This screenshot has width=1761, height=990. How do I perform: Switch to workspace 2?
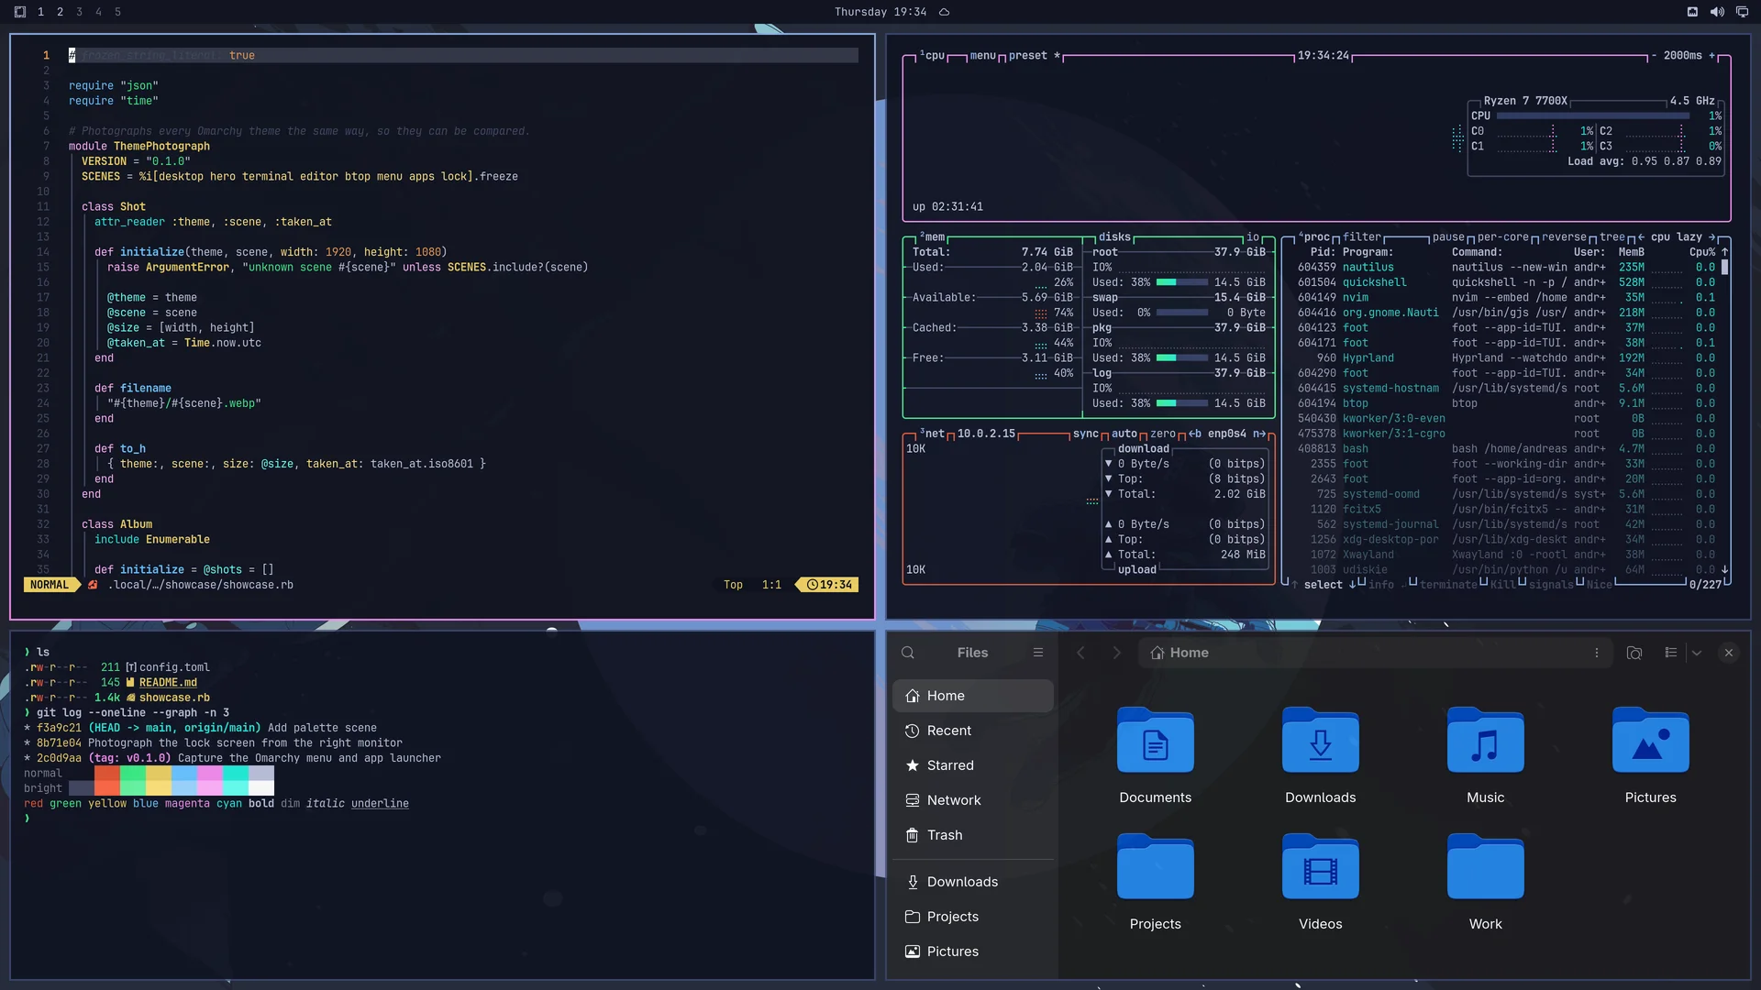60,12
